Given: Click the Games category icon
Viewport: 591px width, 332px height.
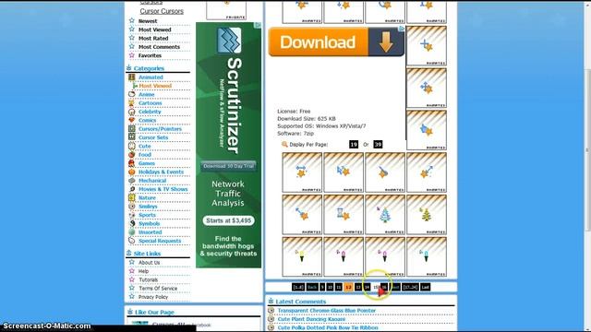Looking at the screenshot, I should pos(131,163).
